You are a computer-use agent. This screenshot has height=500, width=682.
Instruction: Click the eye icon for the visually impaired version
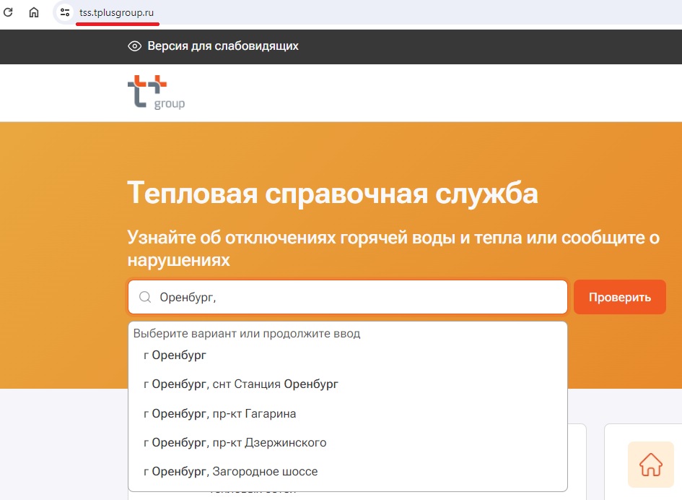coord(134,46)
